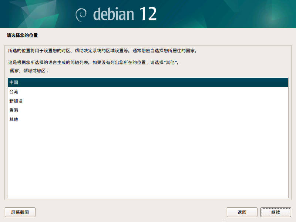Click empty space between 屏幕截图 and 返回 buttons
Image resolution: width=296 pixels, height=222 pixels.
pos(129,212)
